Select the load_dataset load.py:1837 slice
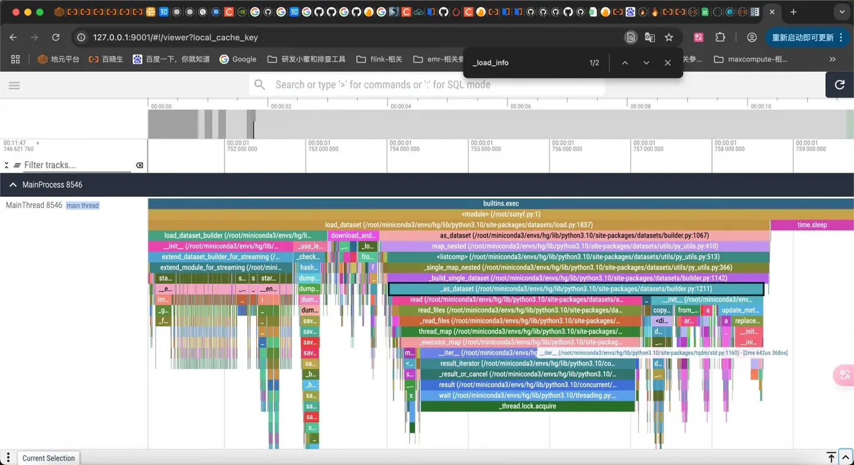This screenshot has height=465, width=854. pos(459,225)
